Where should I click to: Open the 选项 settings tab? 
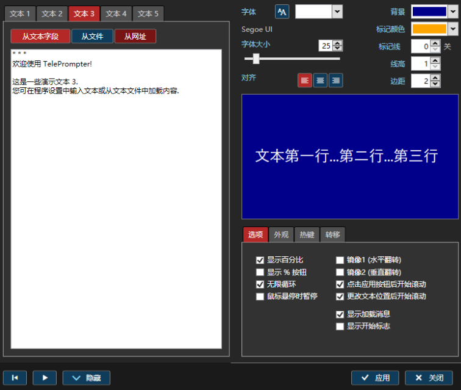click(256, 234)
